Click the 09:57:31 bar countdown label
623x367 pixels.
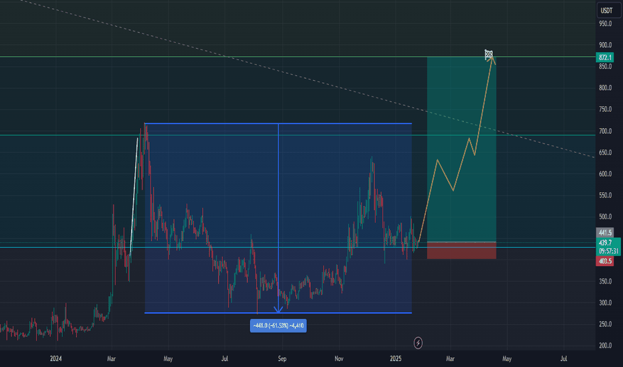click(608, 251)
